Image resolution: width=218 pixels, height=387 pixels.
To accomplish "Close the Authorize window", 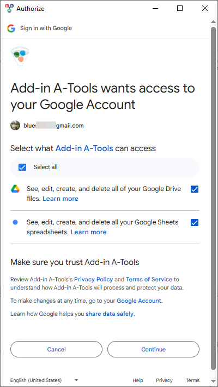I will [x=205, y=8].
